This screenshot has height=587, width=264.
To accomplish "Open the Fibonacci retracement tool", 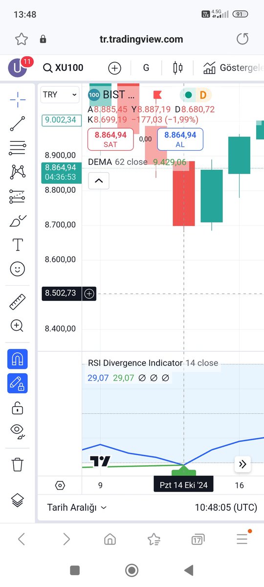I will pyautogui.click(x=18, y=147).
